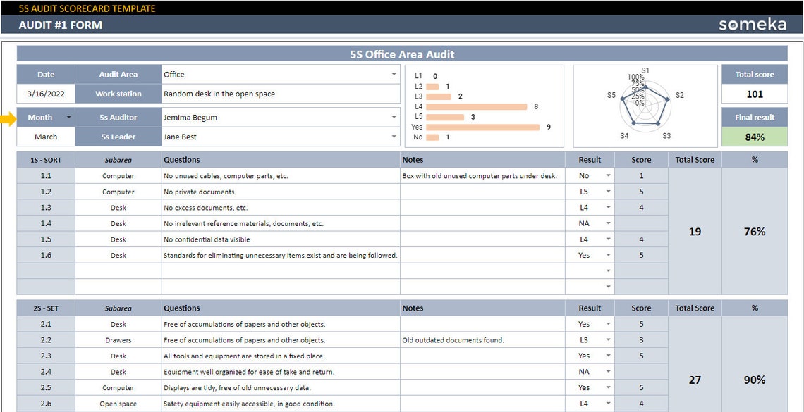Click the Someka logo

pyautogui.click(x=754, y=23)
